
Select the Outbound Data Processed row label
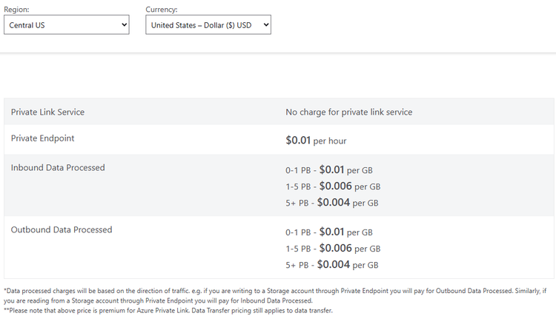click(x=62, y=230)
